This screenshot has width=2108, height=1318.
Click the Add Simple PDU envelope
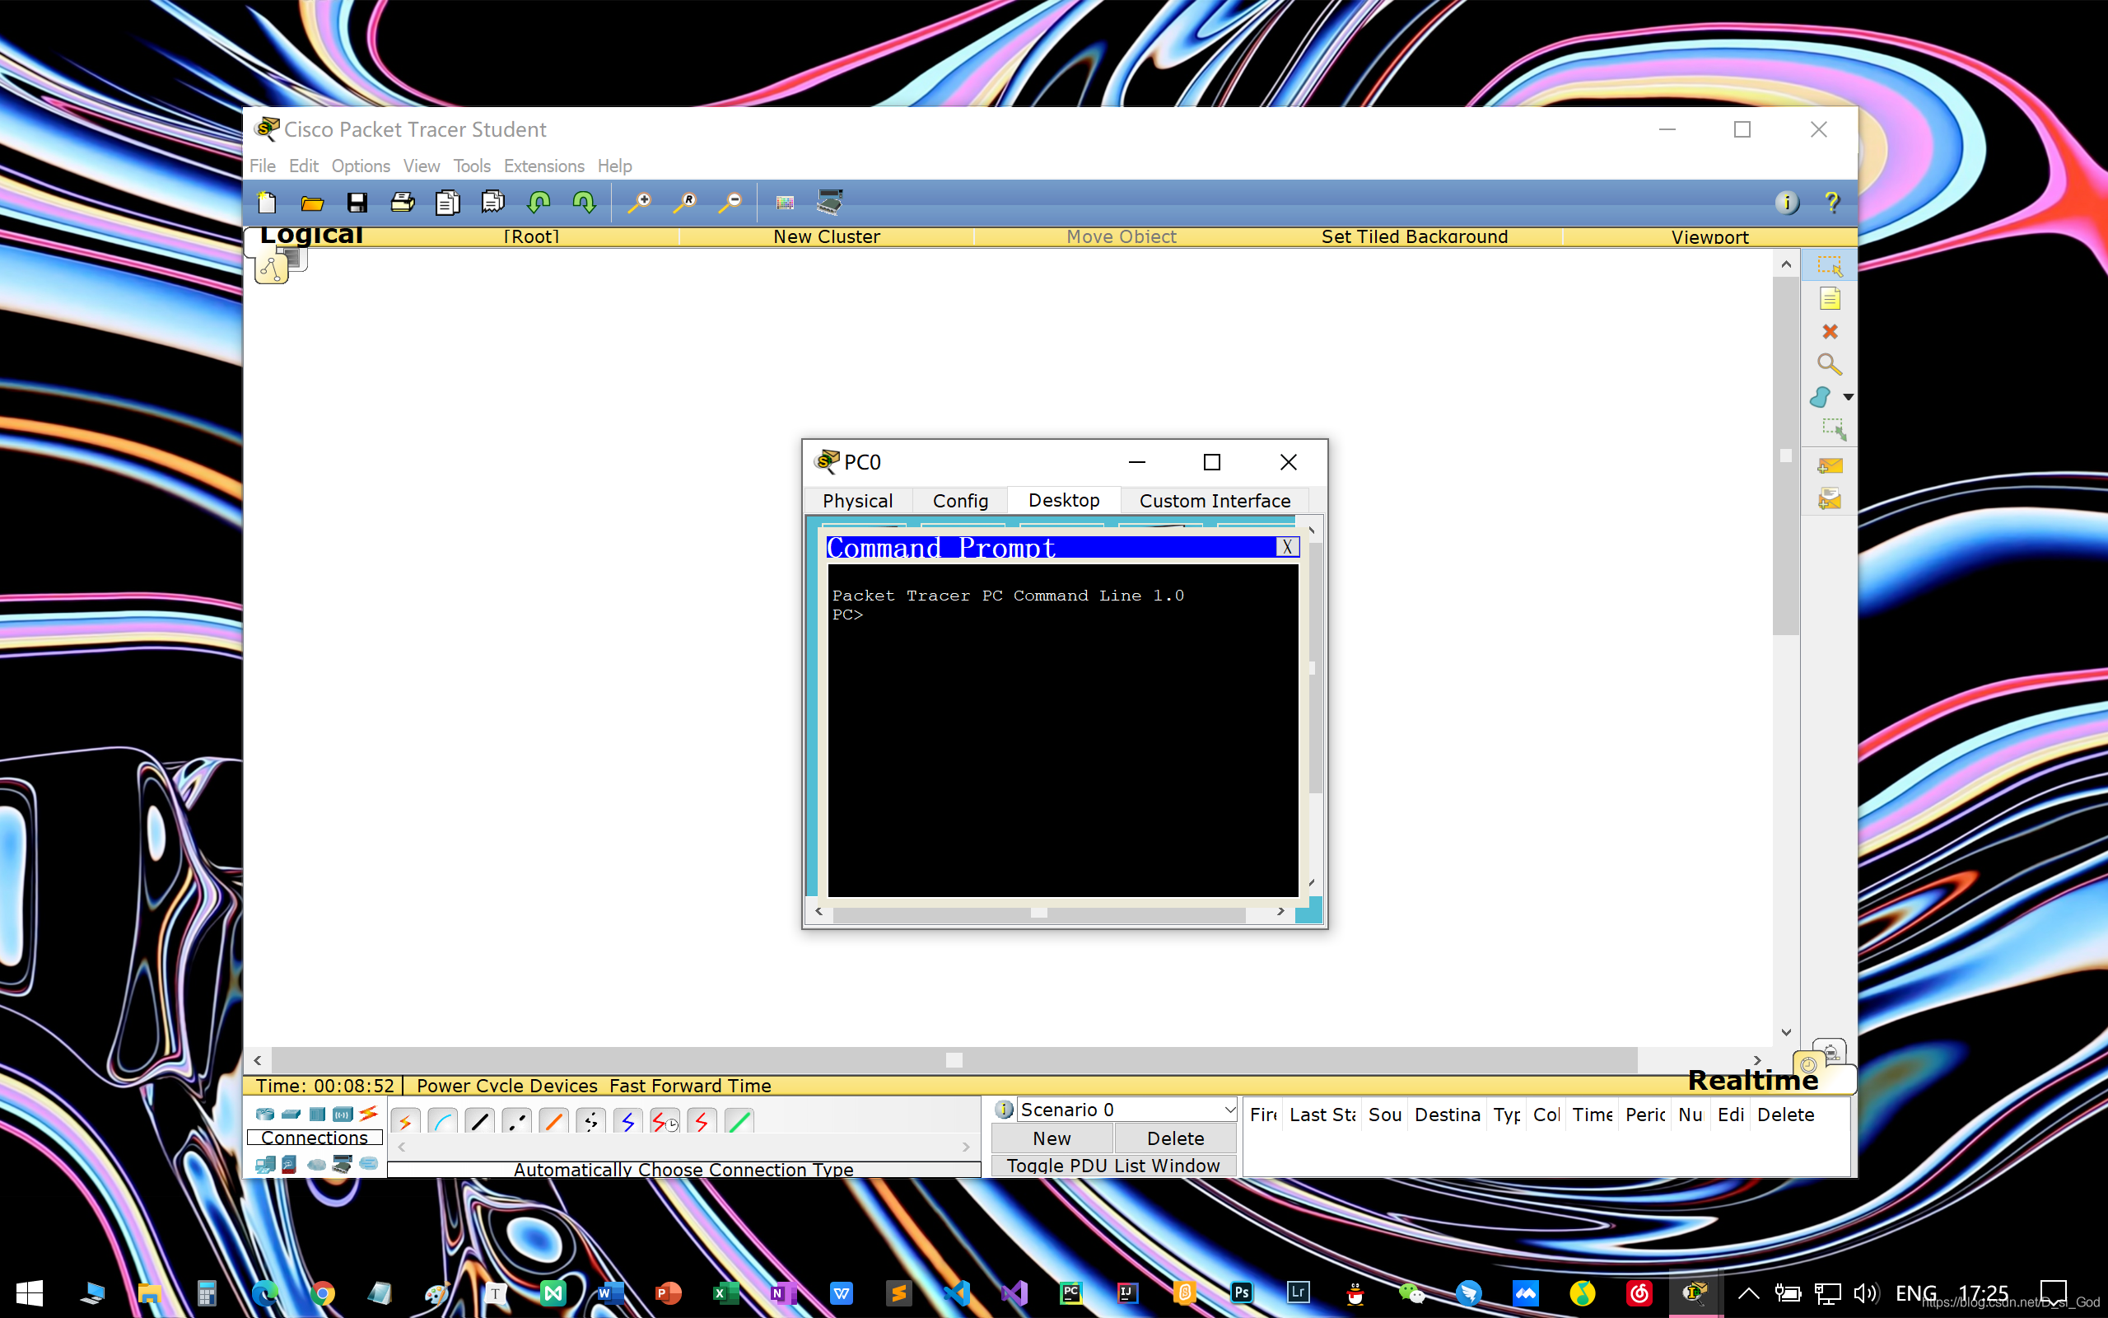pyautogui.click(x=1829, y=466)
